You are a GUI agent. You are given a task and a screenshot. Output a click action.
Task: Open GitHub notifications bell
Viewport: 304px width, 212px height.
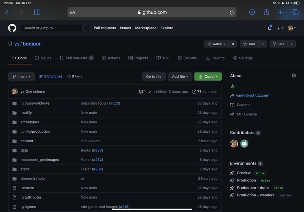click(x=269, y=28)
